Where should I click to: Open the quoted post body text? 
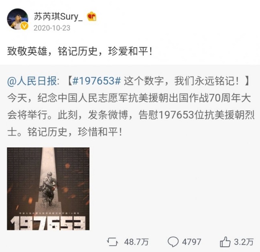[131, 106]
